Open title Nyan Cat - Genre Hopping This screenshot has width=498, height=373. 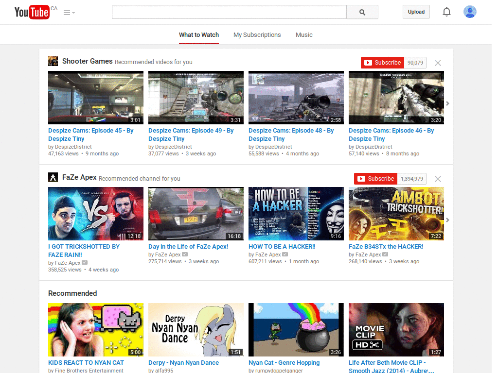284,362
